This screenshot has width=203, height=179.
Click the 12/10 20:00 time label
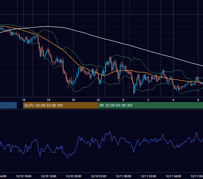(x=73, y=176)
